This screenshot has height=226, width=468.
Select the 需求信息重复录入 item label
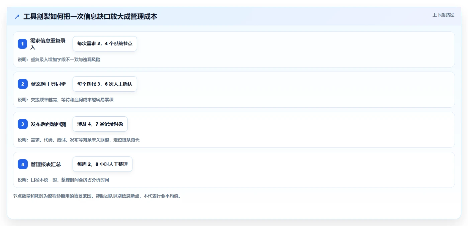pyautogui.click(x=48, y=44)
